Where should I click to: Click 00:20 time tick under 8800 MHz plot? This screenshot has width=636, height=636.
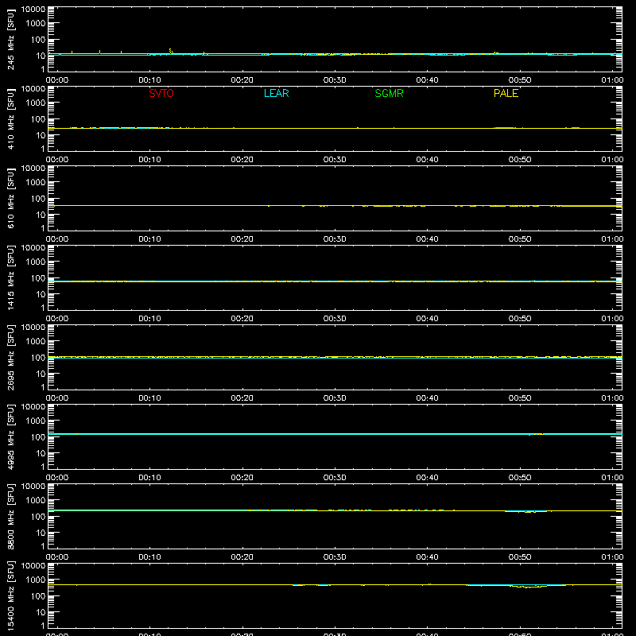(242, 557)
